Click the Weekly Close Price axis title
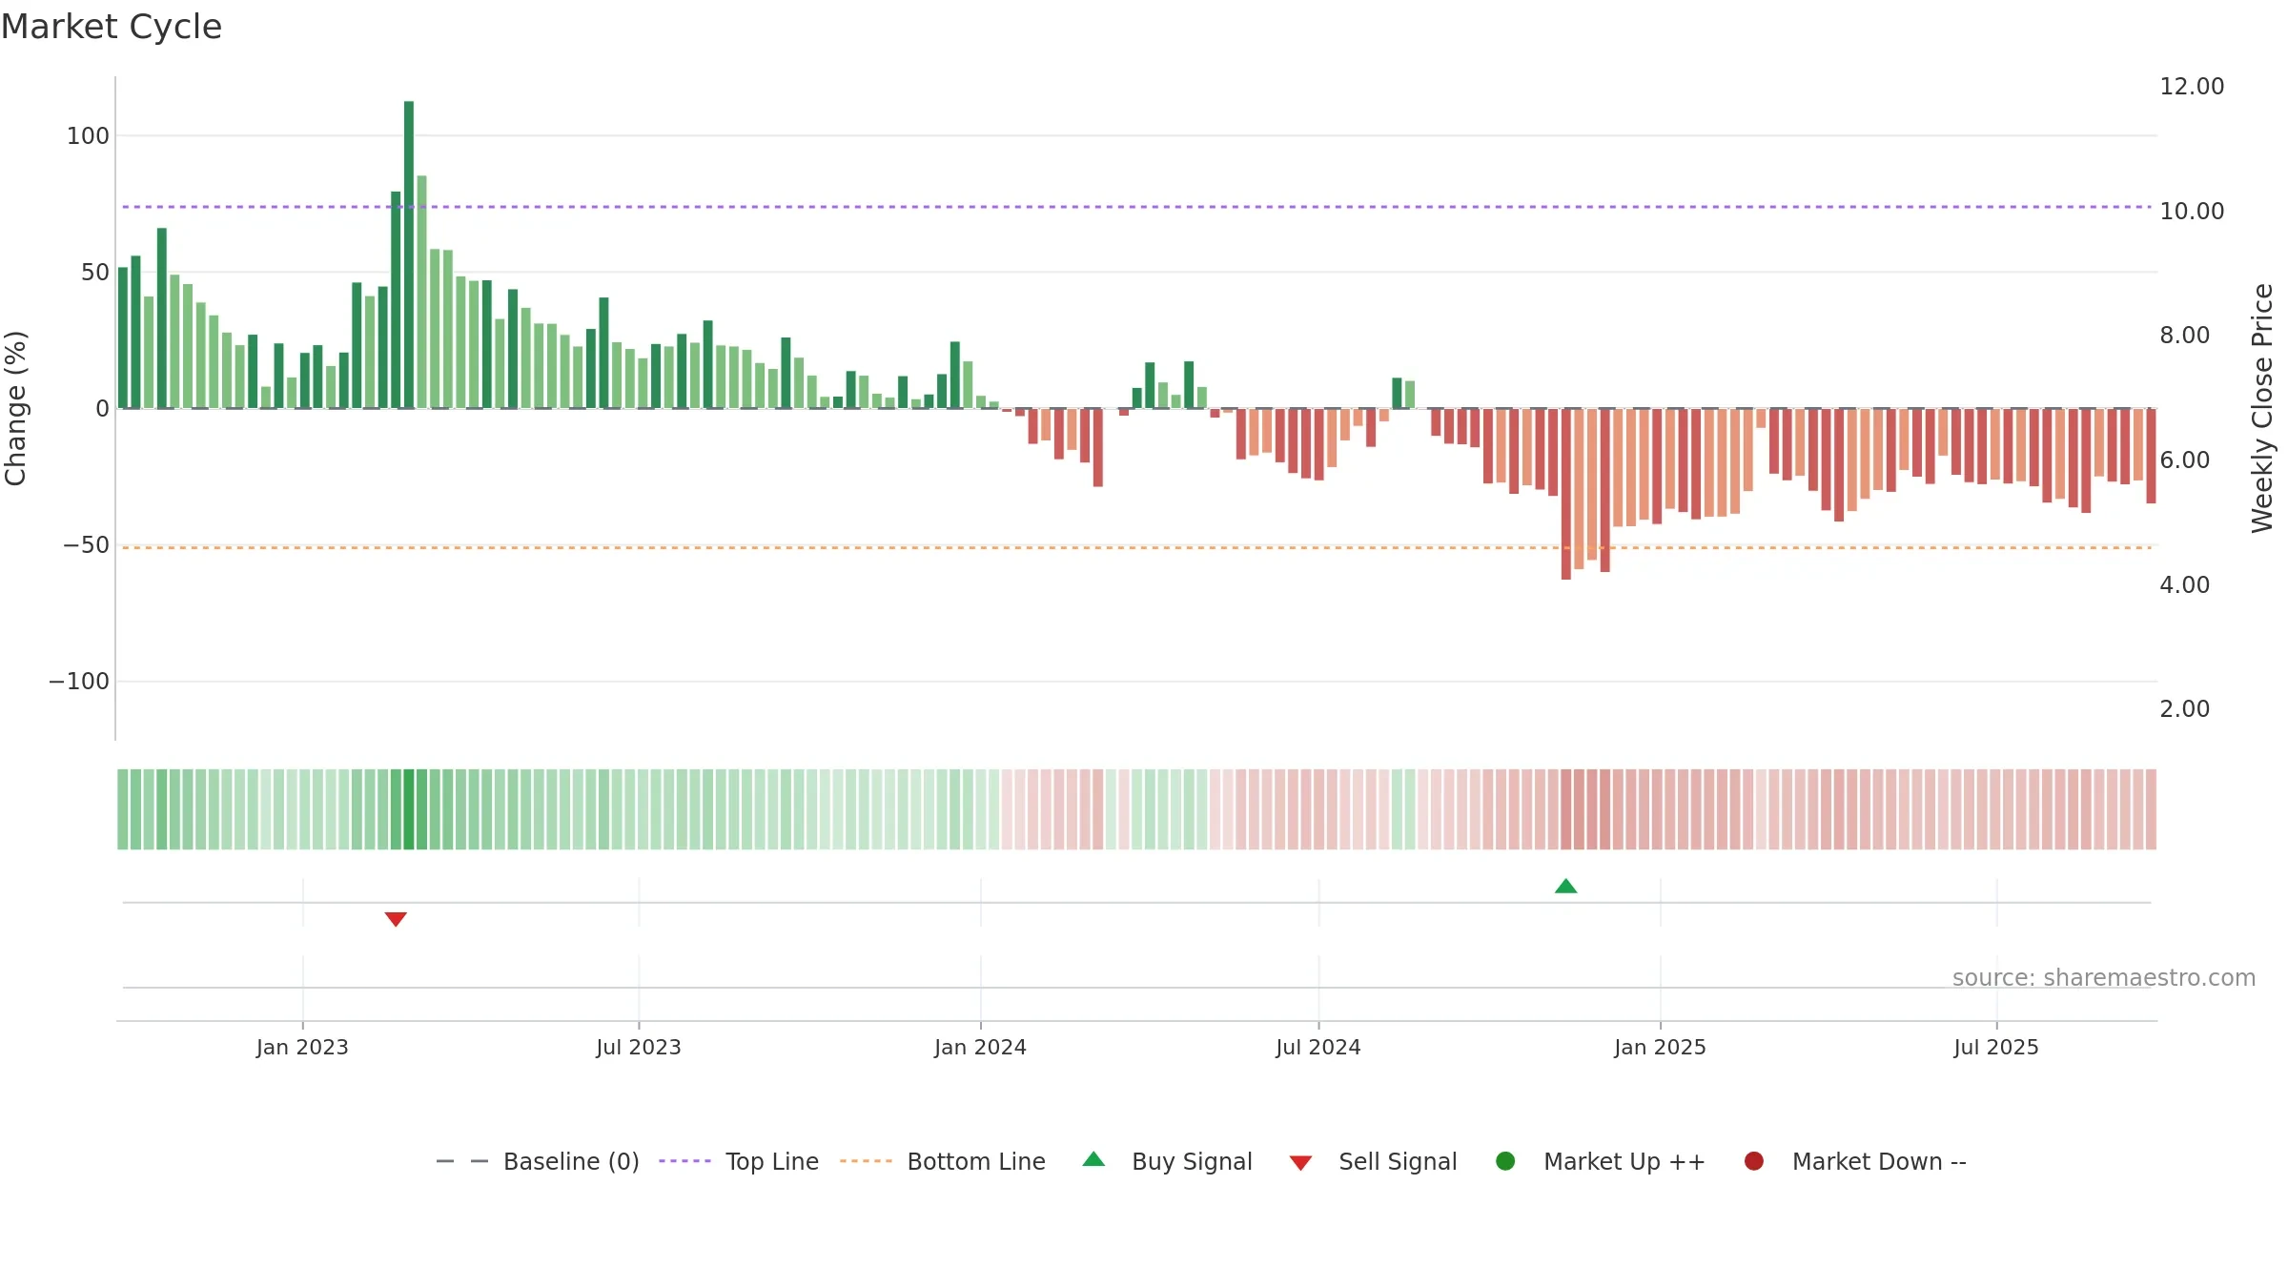 pyautogui.click(x=2262, y=408)
